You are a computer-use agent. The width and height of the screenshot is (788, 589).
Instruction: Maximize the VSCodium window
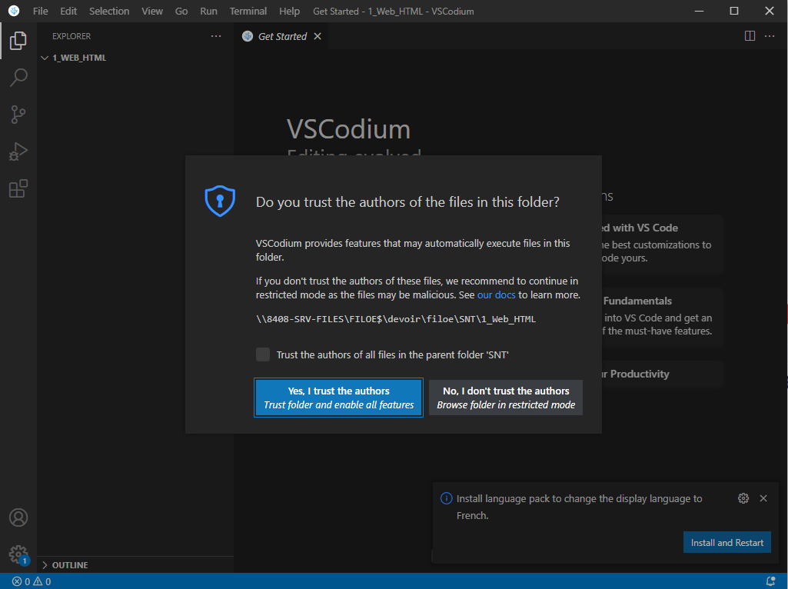point(734,11)
